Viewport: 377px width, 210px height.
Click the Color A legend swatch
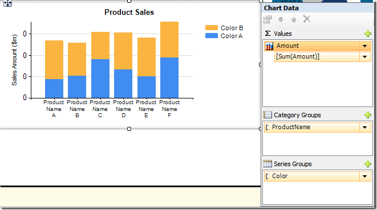click(212, 36)
